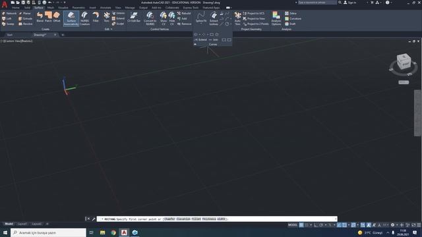Select the Planar surface tool
The image size is (422, 237).
coord(25,13)
